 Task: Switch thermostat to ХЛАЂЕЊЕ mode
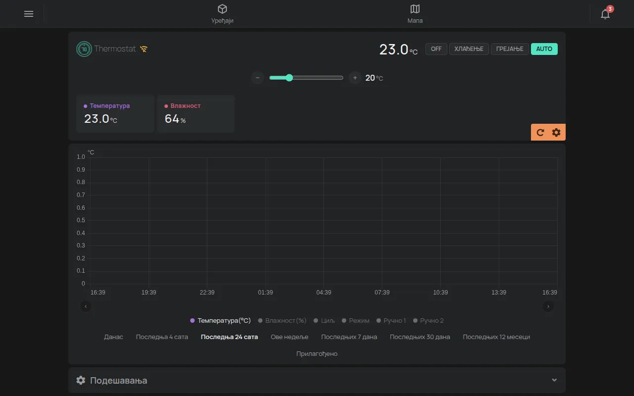[469, 49]
